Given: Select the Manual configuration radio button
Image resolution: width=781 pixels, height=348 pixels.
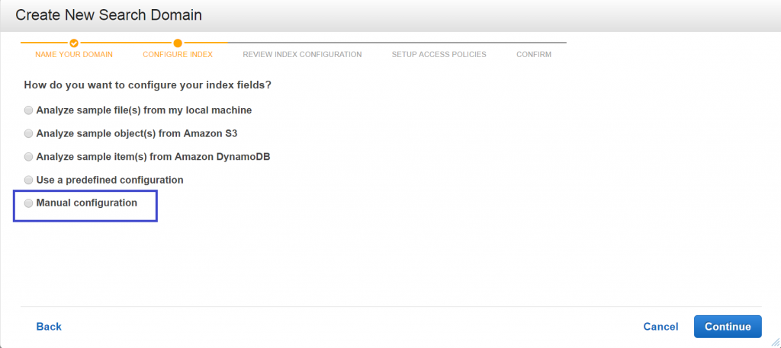Looking at the screenshot, I should (29, 203).
